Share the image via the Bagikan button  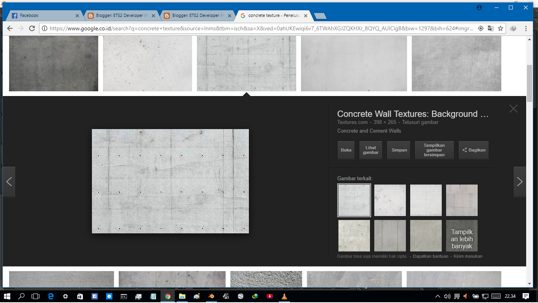tap(473, 150)
